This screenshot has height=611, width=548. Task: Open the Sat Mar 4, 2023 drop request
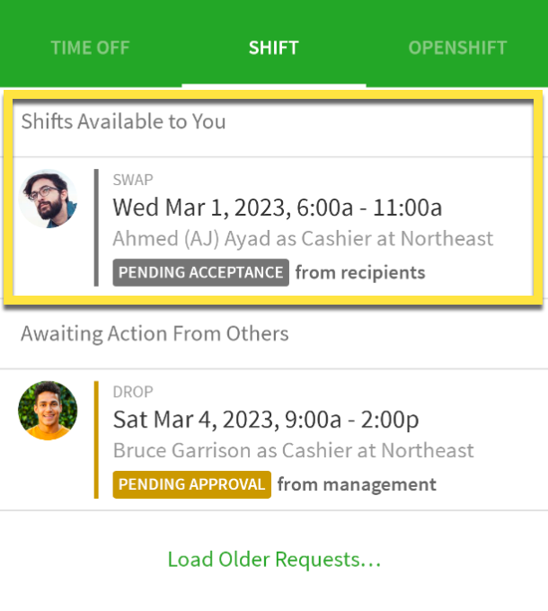pyautogui.click(x=274, y=439)
